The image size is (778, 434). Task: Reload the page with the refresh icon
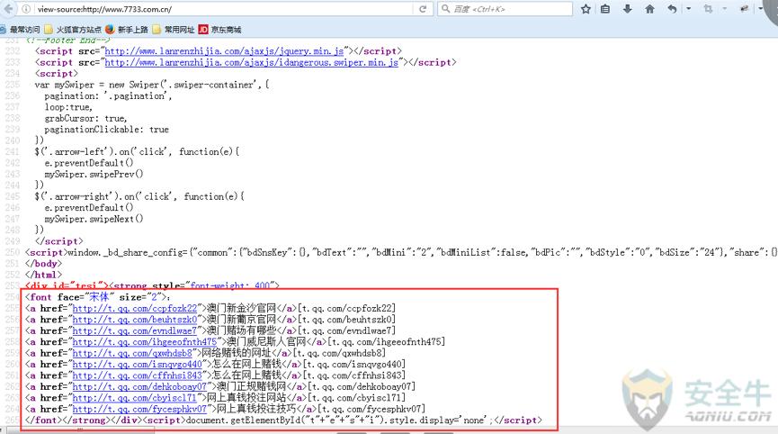pos(423,9)
